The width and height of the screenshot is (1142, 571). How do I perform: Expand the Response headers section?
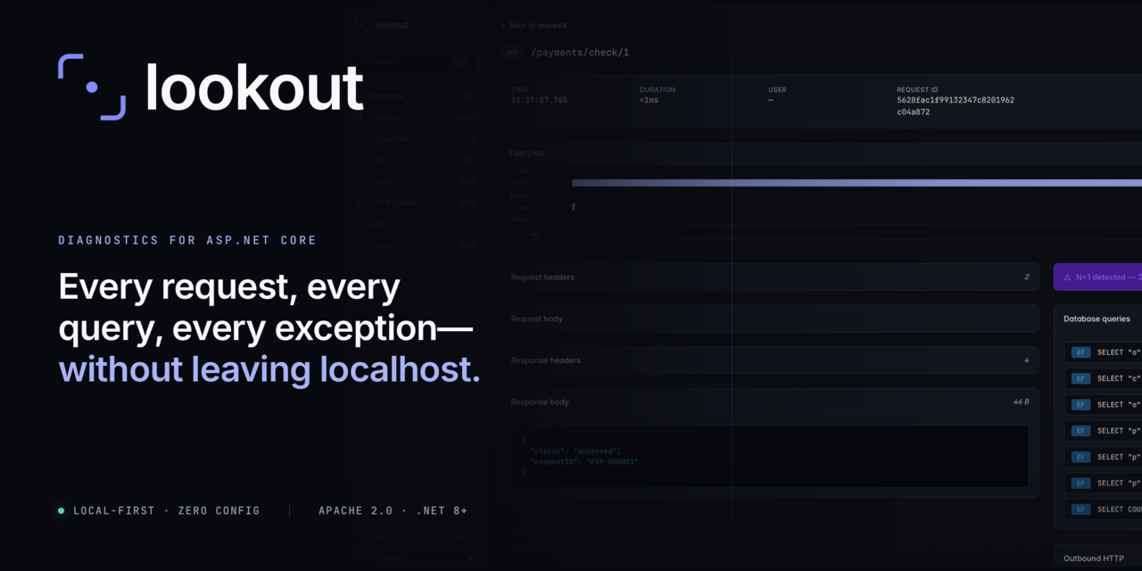(x=771, y=360)
